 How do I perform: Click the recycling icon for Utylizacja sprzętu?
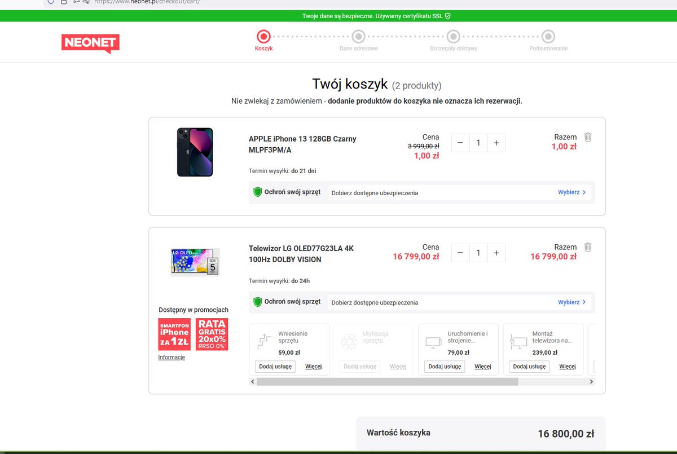coord(349,341)
